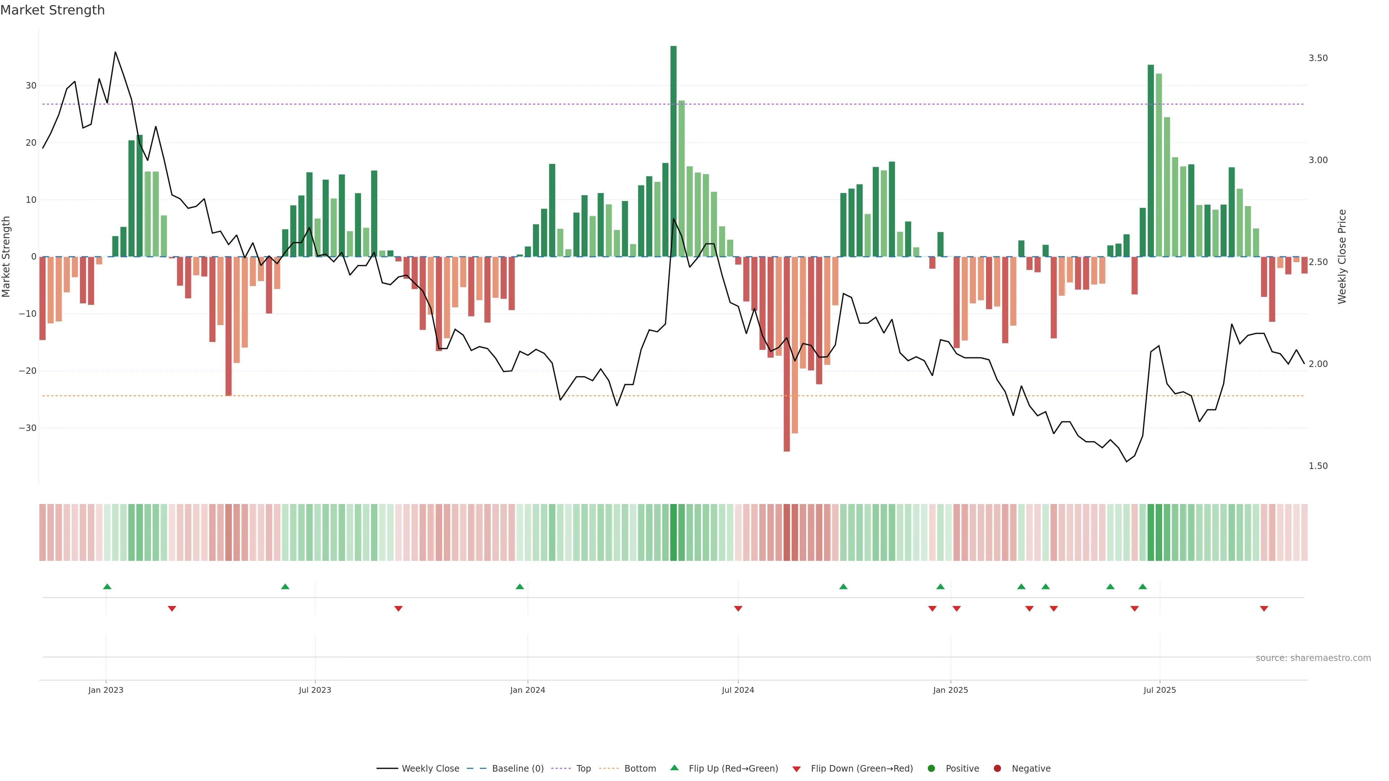Click the red flip-down triangle at Jul 2024

[x=738, y=609]
